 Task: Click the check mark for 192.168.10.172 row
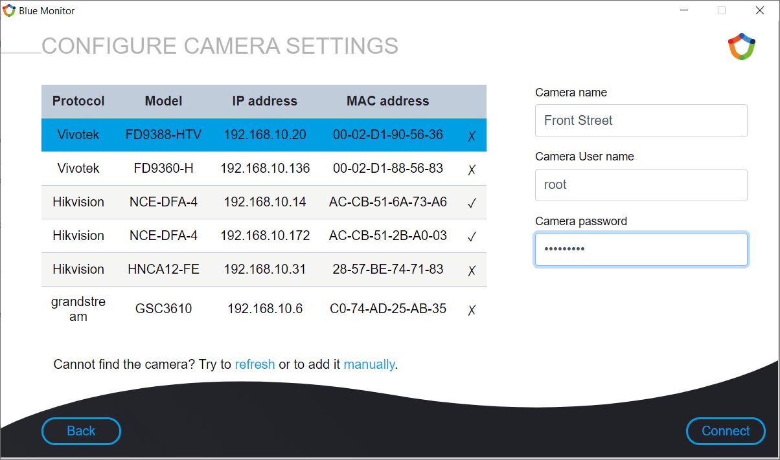pos(472,236)
